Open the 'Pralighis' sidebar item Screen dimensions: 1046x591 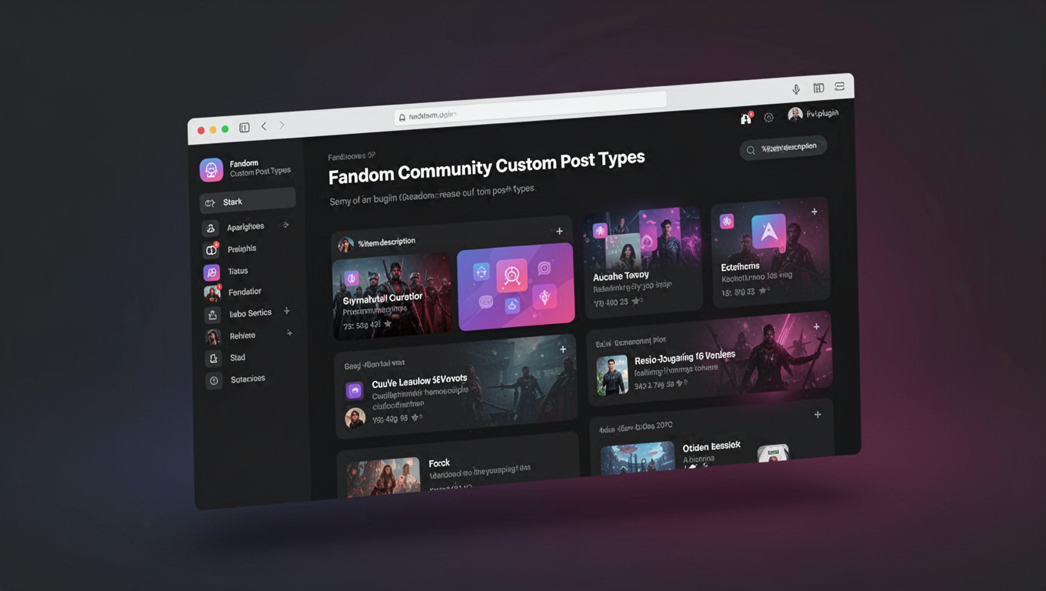click(x=242, y=249)
